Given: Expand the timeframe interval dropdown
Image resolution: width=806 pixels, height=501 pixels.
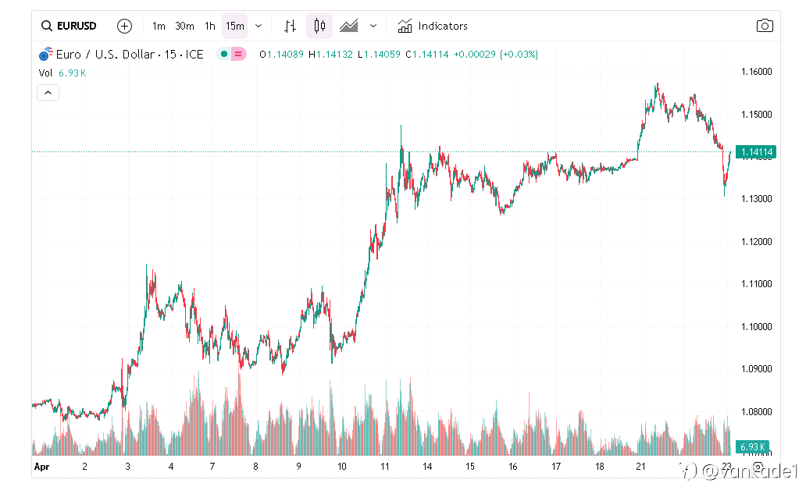Looking at the screenshot, I should pos(259,26).
